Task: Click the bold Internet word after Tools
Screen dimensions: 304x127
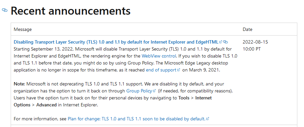Action: click(204, 98)
